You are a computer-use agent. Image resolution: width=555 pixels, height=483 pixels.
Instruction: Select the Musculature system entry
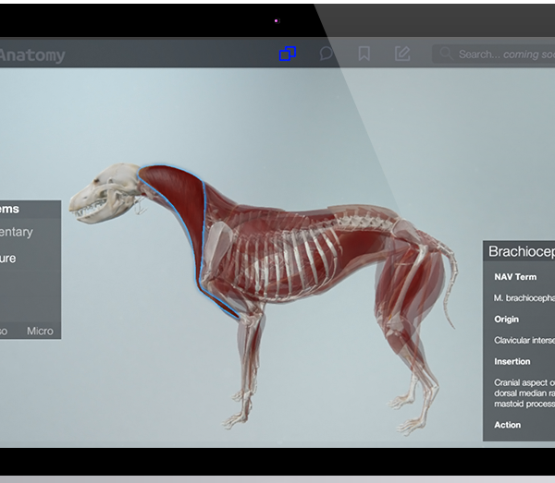click(x=9, y=259)
